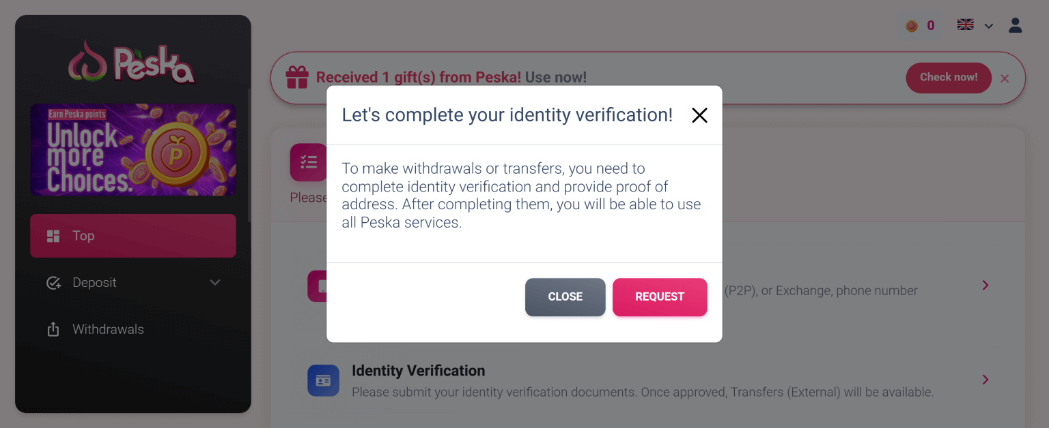Click the Unlock more Choices promo banner
This screenshot has width=1049, height=428.
(133, 149)
